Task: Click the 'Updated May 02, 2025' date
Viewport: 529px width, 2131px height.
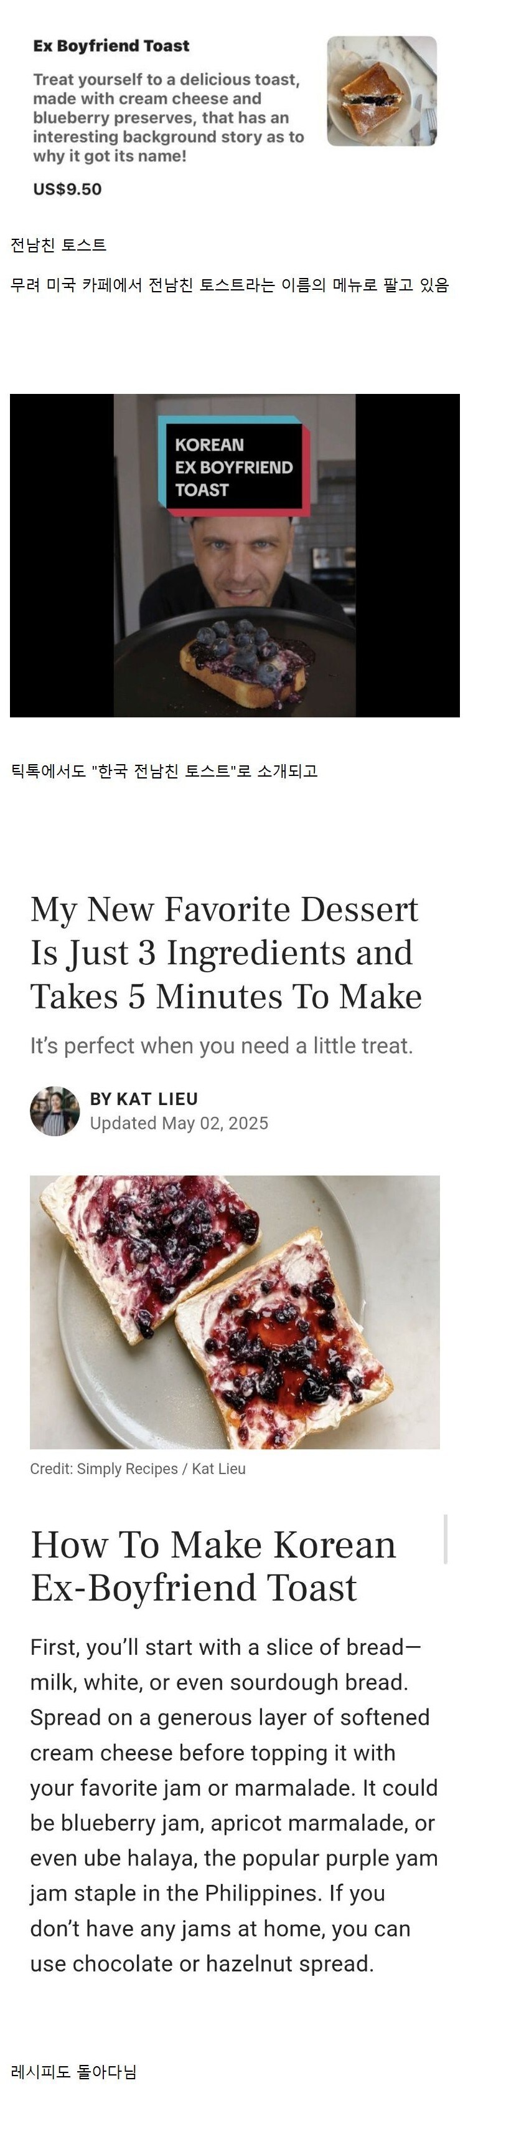Action: click(179, 1123)
